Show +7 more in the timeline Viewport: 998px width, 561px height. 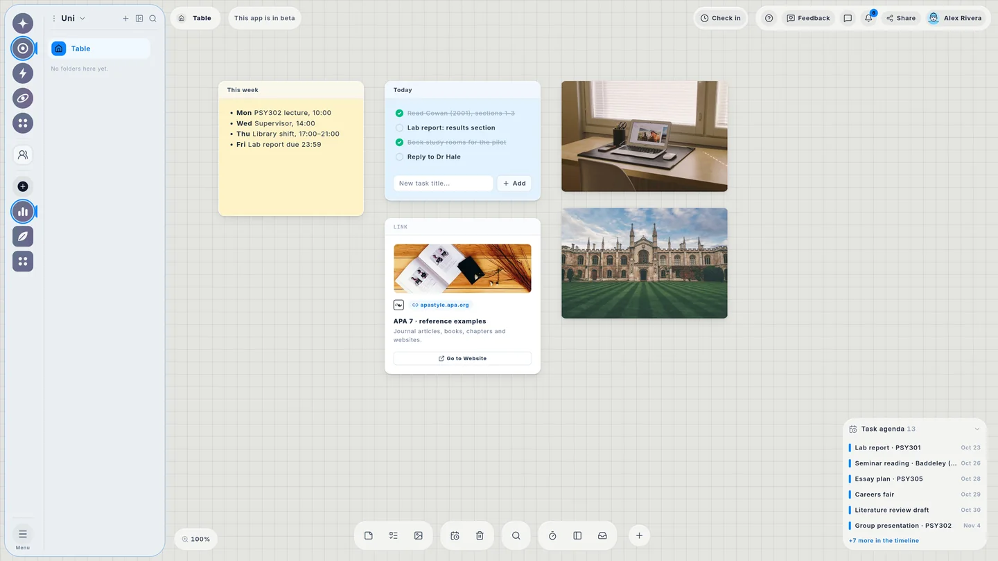click(x=884, y=541)
